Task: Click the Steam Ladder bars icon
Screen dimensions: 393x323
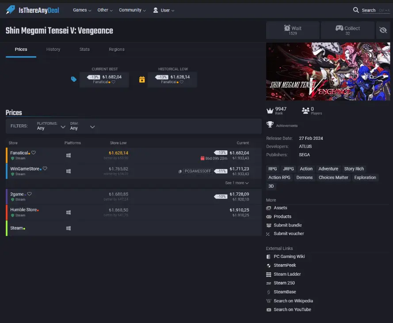Action: click(268, 274)
